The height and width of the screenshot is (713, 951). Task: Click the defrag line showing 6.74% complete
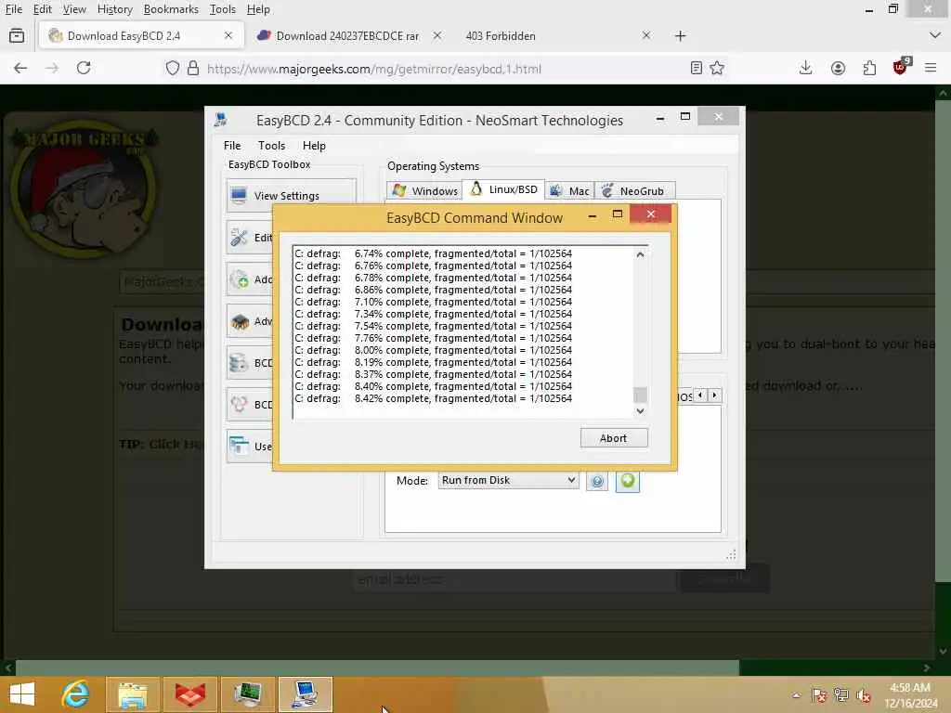[x=433, y=253]
